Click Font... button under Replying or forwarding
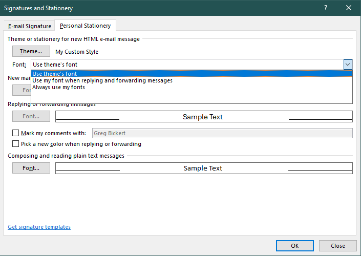 (x=31, y=116)
